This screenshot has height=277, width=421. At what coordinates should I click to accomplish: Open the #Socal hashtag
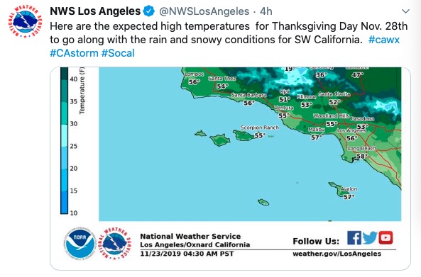(x=118, y=53)
